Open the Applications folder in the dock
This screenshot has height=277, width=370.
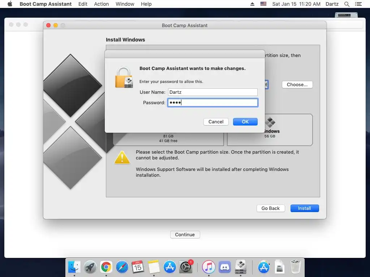point(263,267)
